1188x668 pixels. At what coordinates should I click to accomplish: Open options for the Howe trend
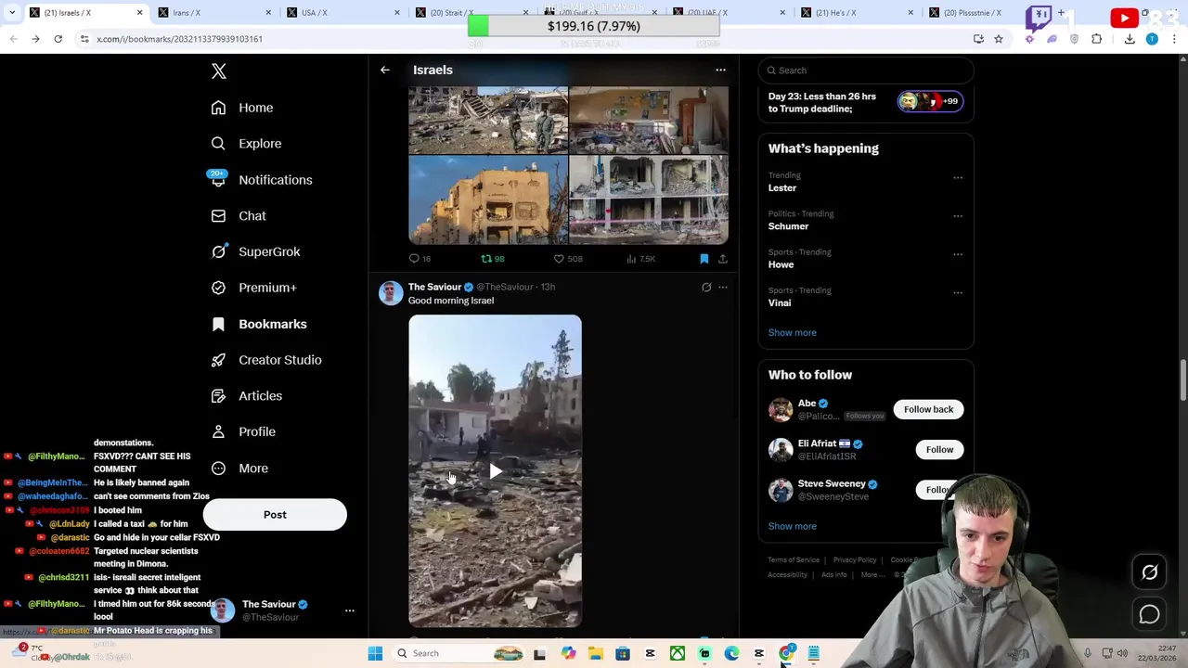tap(958, 255)
